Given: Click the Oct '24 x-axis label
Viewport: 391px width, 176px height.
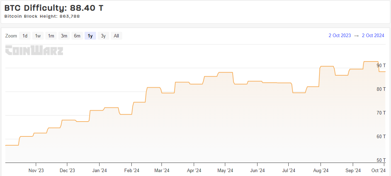Looking at the screenshot, I should point(379,171).
